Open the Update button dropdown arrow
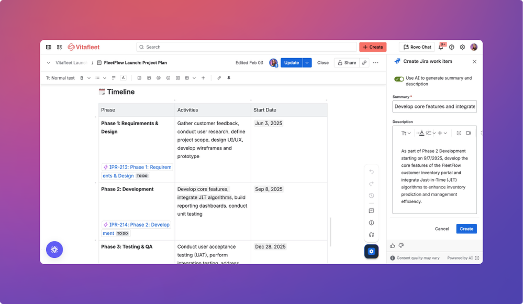The height and width of the screenshot is (304, 523). [306, 62]
